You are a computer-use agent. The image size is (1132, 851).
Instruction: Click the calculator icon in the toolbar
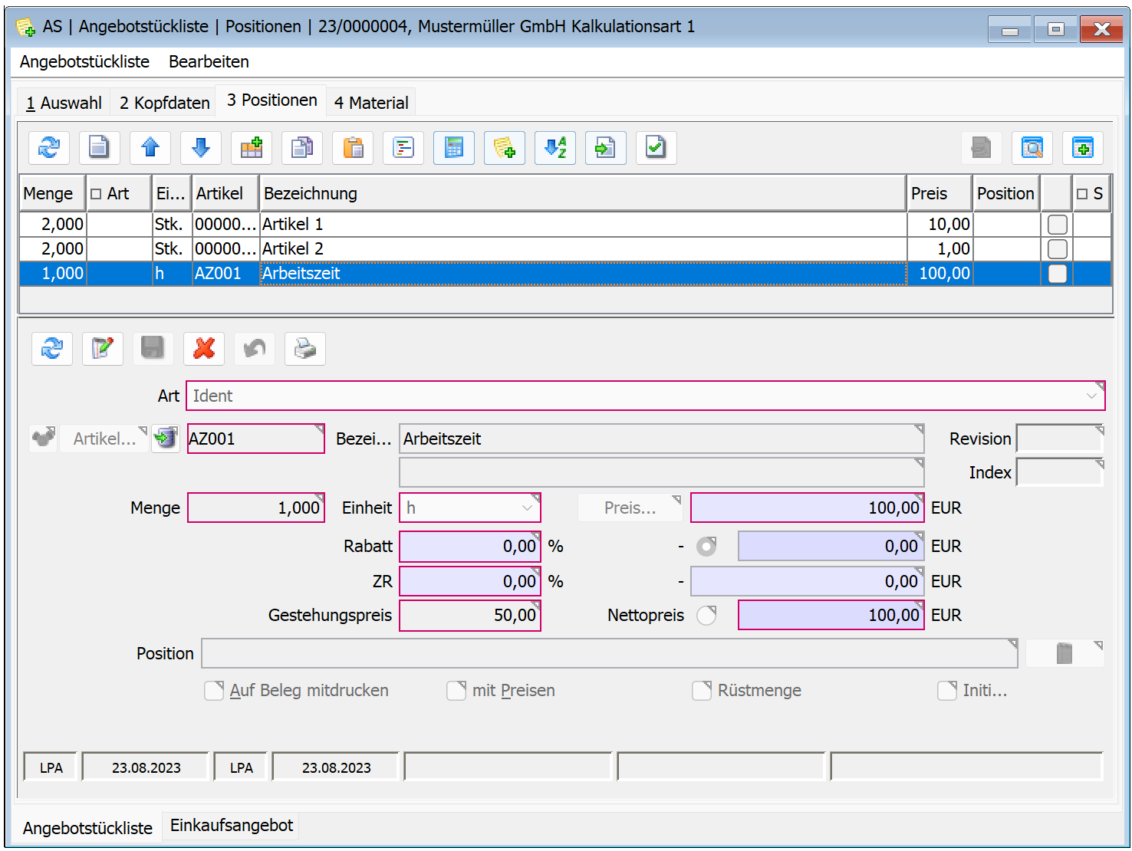point(454,147)
